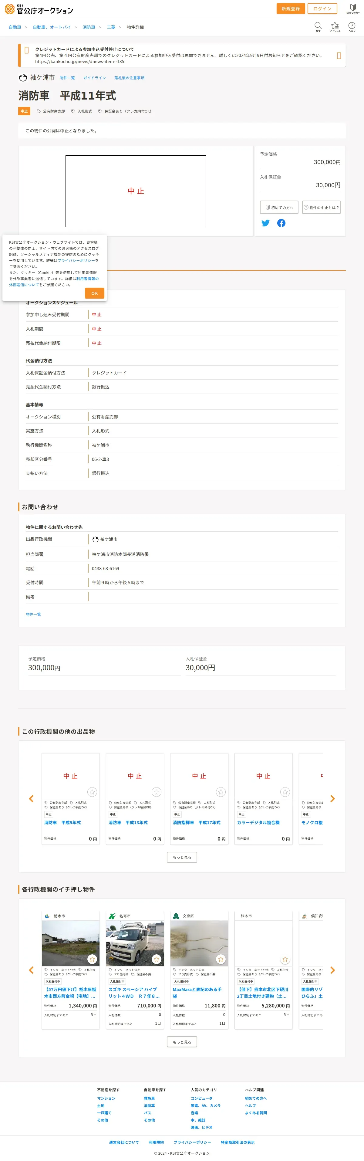Open footer コンピュータ link
This screenshot has width=364, height=1161.
(x=202, y=1098)
